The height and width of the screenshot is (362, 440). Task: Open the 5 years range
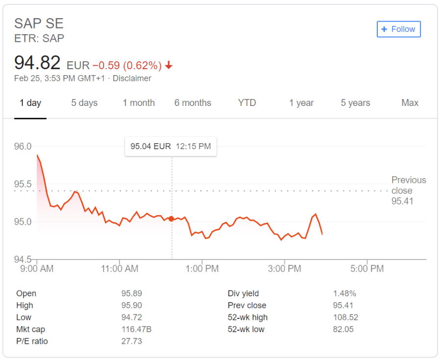click(x=356, y=103)
